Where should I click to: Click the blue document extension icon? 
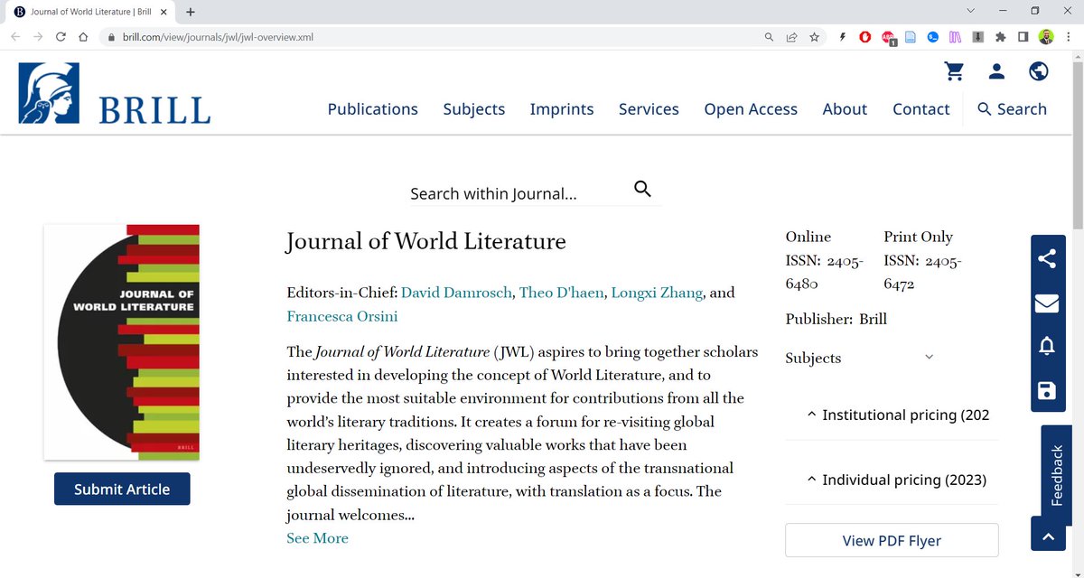click(x=911, y=37)
